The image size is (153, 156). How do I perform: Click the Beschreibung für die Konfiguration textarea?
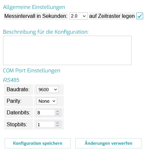click(67, 50)
